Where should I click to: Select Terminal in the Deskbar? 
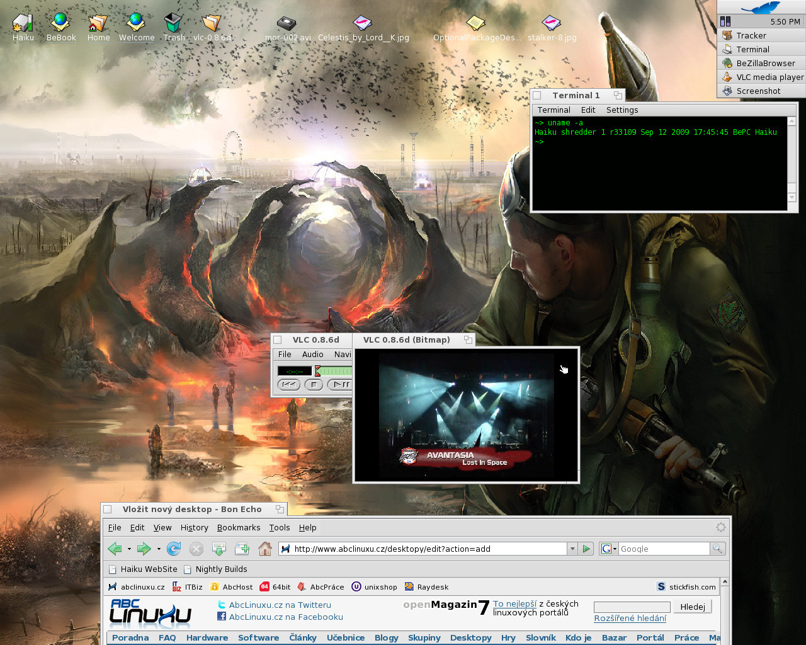[x=761, y=49]
